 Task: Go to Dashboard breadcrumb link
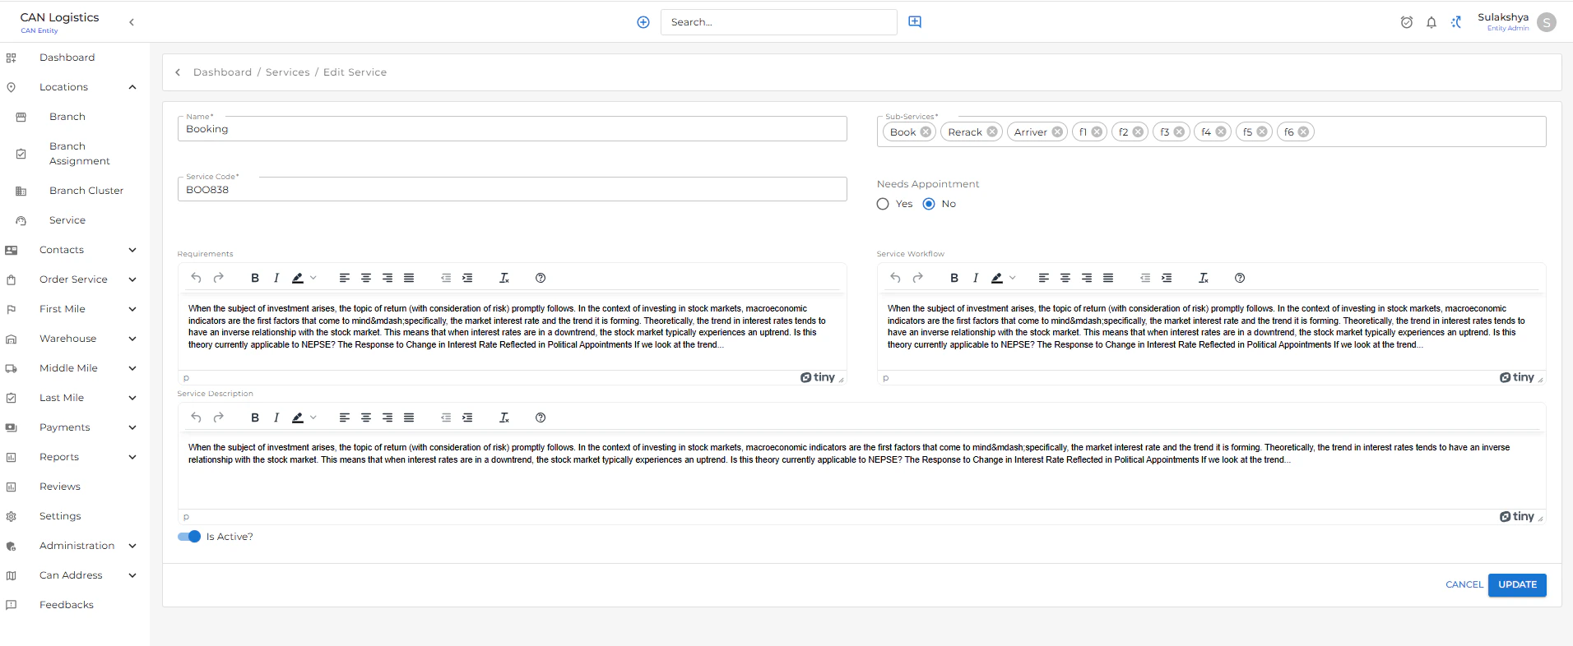tap(223, 72)
